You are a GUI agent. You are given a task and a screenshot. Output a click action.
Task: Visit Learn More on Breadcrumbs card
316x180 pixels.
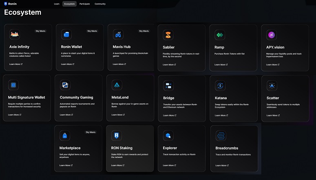click(222, 166)
